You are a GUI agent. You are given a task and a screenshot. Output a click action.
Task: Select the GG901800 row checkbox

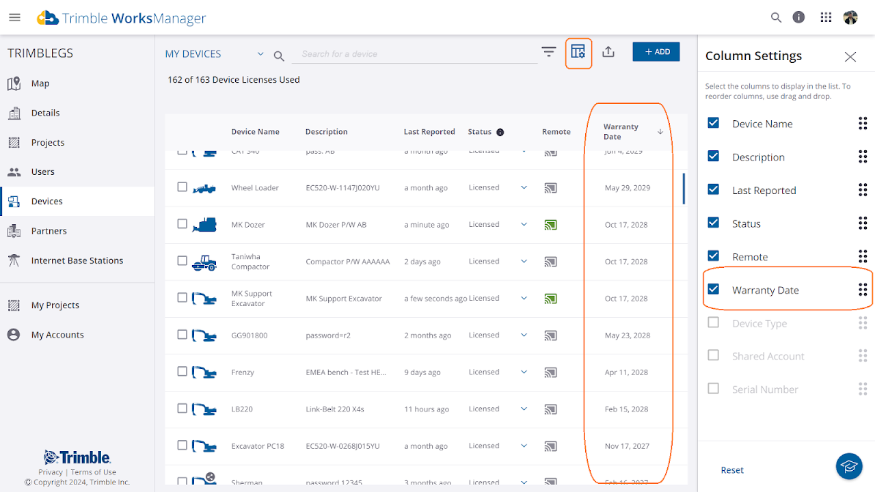182,334
